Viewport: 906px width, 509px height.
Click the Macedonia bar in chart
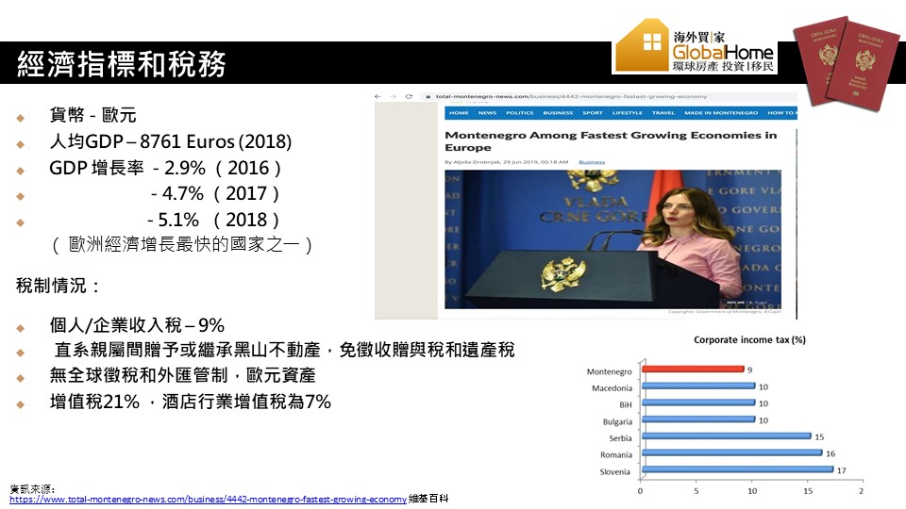(698, 386)
